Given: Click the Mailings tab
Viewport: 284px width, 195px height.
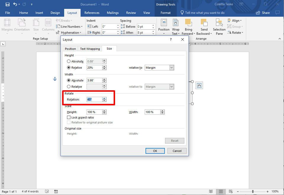Looking at the screenshot, I should pos(113,13).
